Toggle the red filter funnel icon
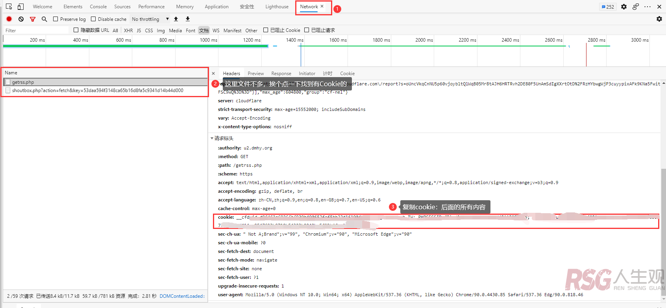 point(33,19)
